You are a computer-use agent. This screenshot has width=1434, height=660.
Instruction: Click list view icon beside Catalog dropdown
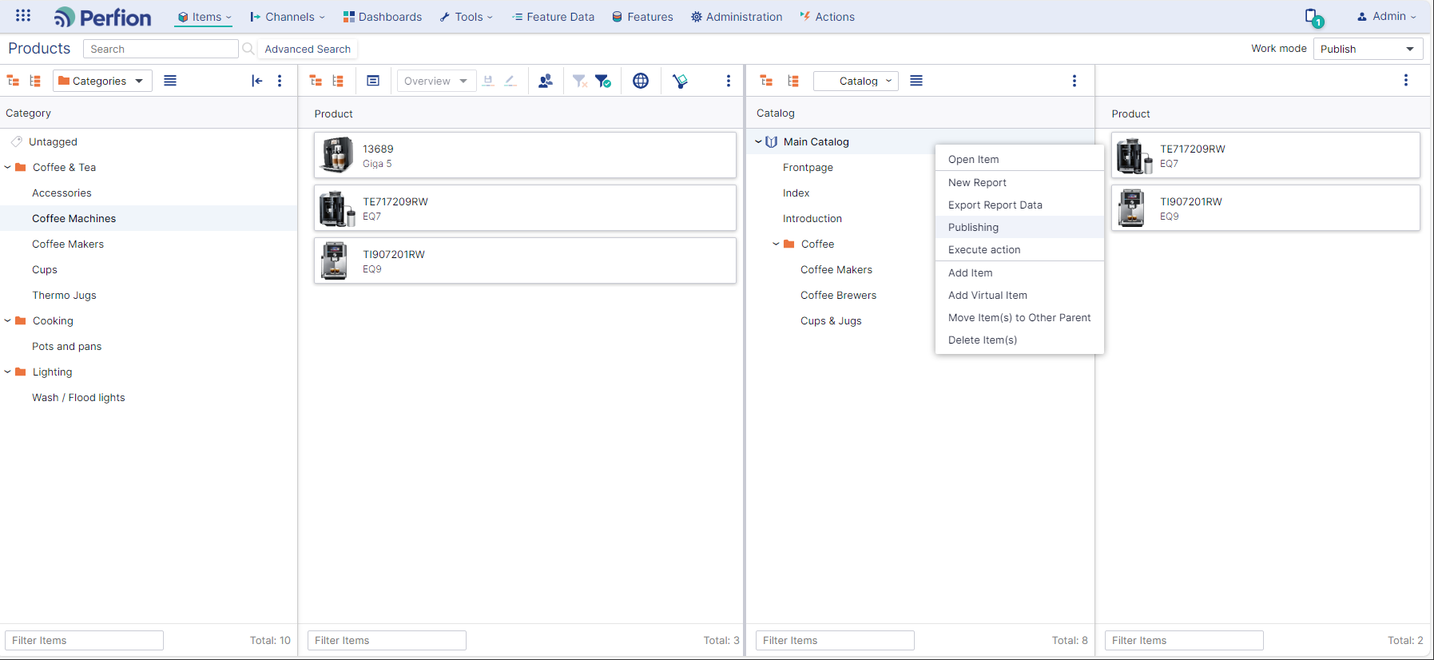coord(916,81)
